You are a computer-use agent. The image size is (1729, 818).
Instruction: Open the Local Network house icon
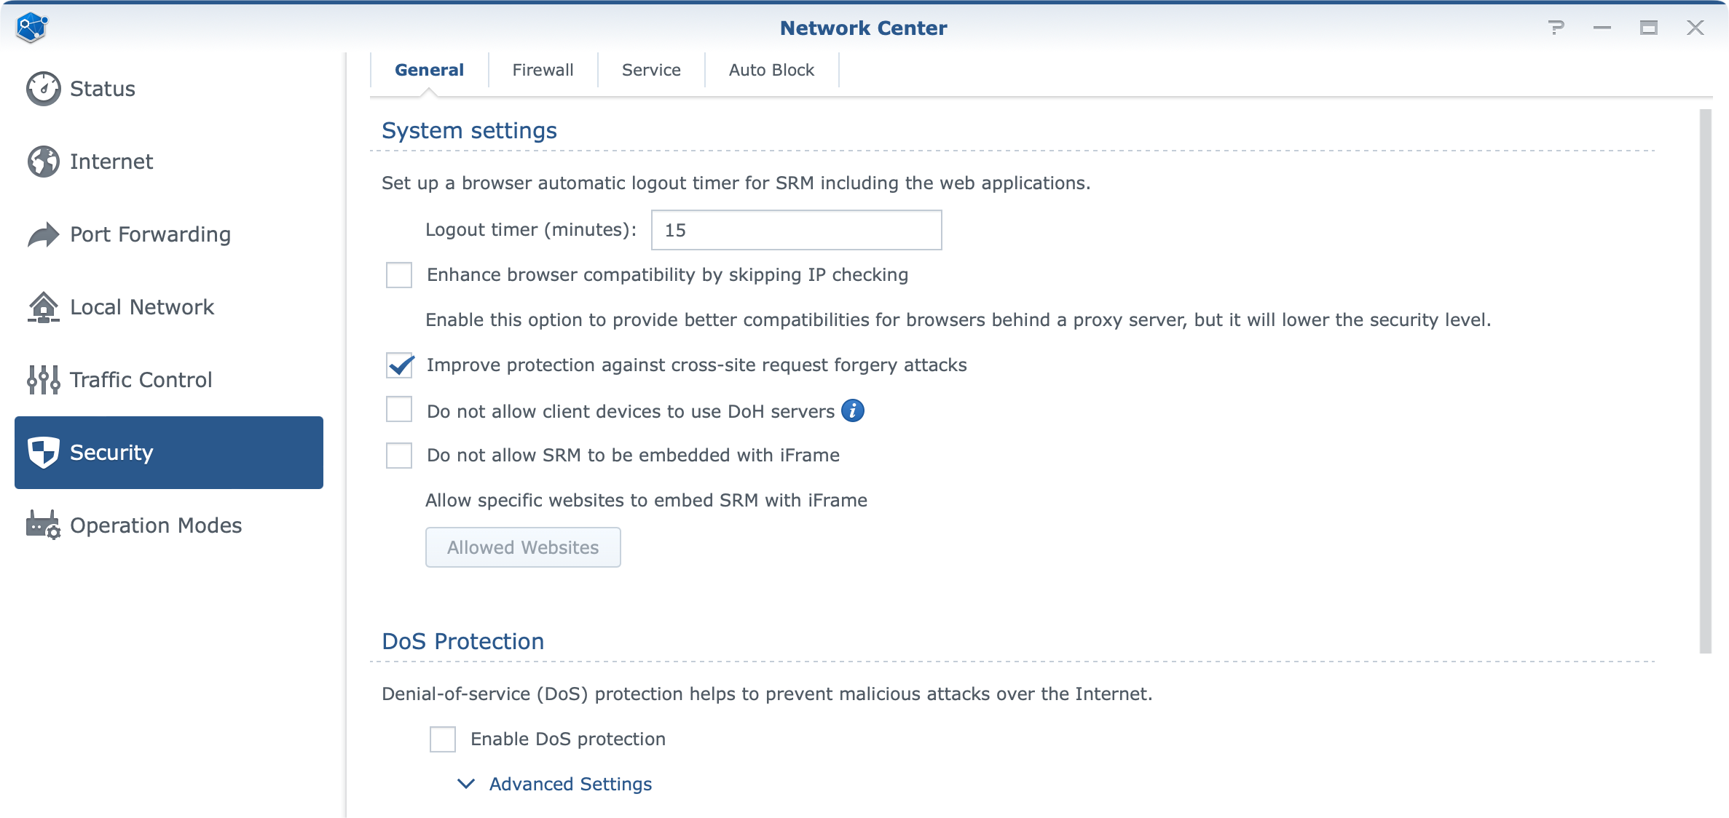(44, 307)
